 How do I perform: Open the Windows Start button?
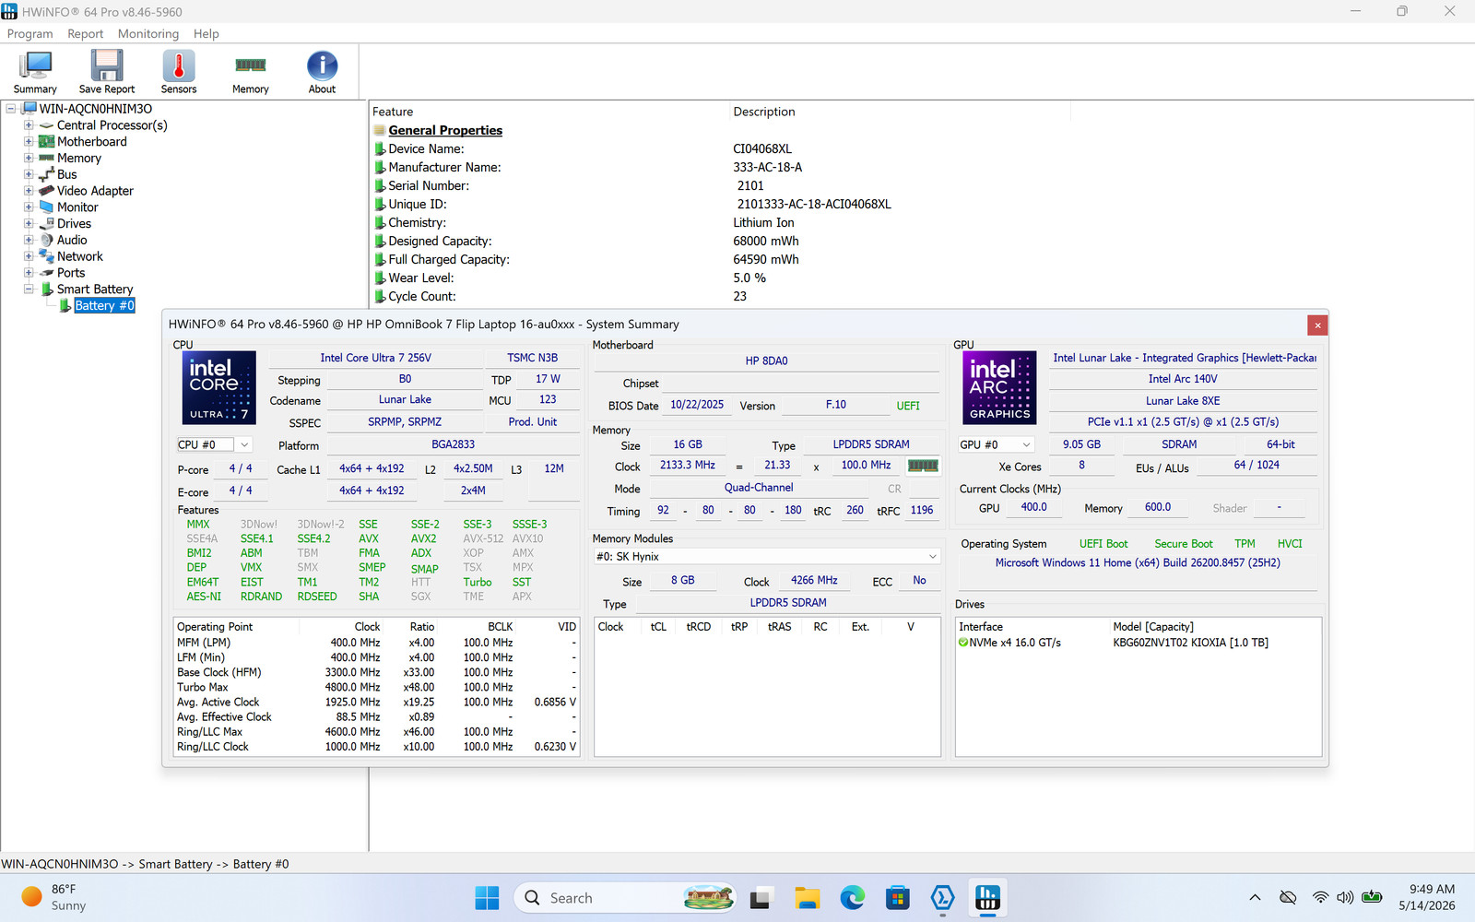487,898
